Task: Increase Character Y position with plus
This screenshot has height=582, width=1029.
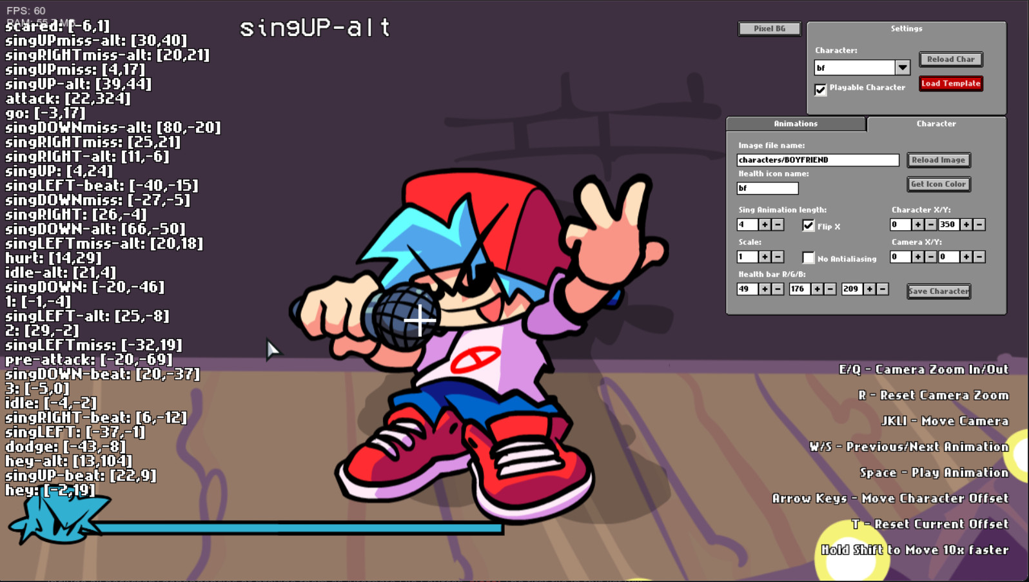Action: (966, 225)
